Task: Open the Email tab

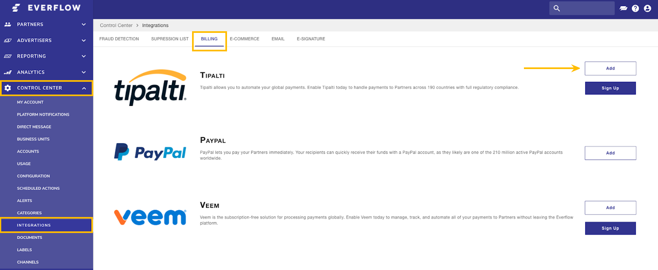Action: pos(278,39)
